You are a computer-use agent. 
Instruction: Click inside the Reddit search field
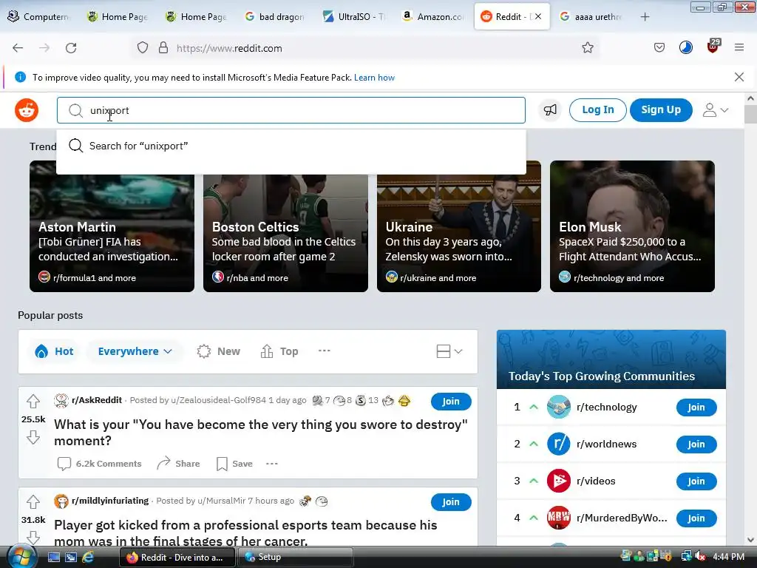(291, 110)
